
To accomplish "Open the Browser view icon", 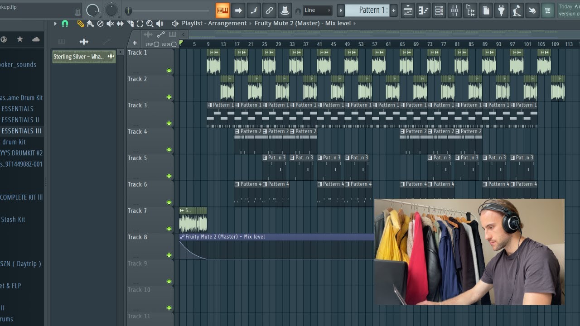I will [470, 10].
